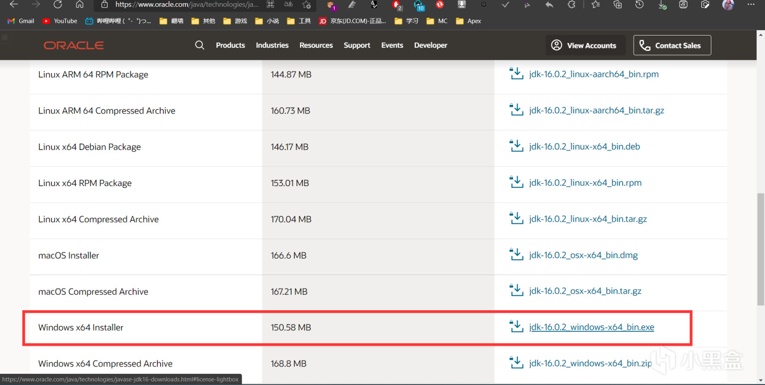Open the browser Downloads icon

click(x=662, y=4)
